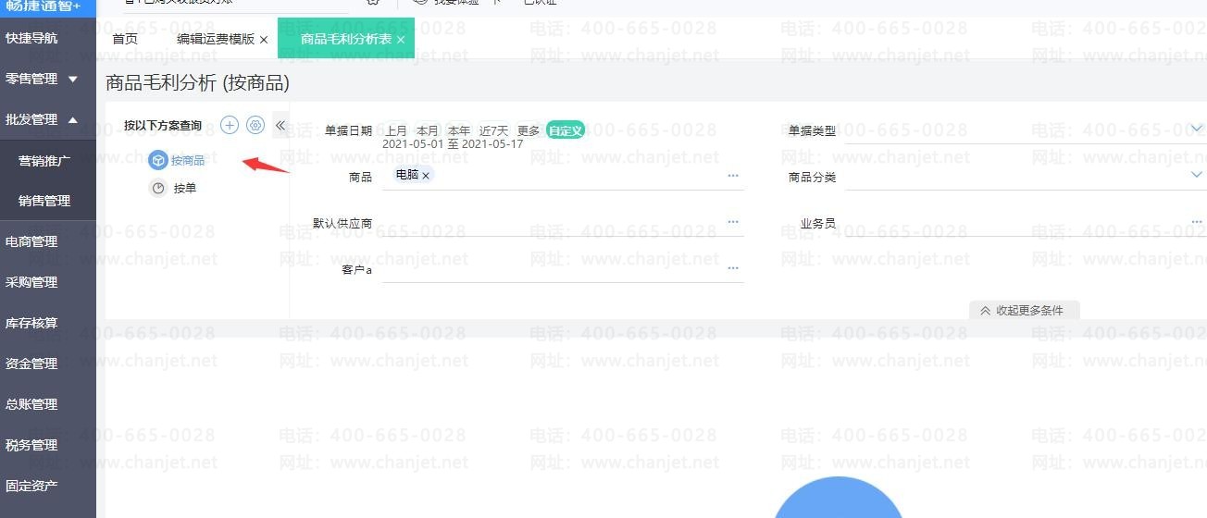Select the 近7天 date filter
The height and width of the screenshot is (518, 1207).
493,131
